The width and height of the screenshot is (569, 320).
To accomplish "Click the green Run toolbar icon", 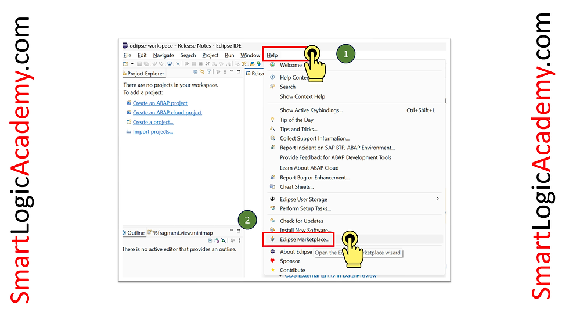I will [x=259, y=64].
